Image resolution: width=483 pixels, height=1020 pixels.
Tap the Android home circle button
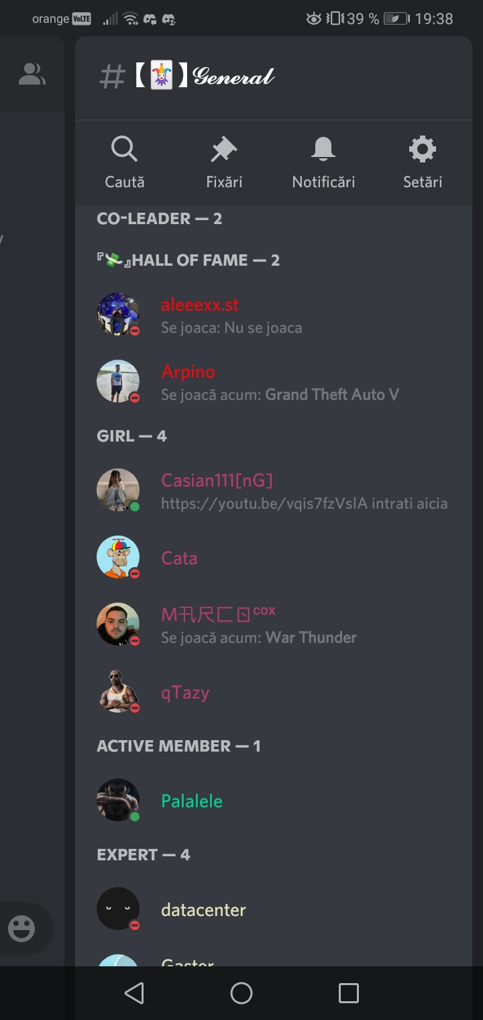point(241,993)
